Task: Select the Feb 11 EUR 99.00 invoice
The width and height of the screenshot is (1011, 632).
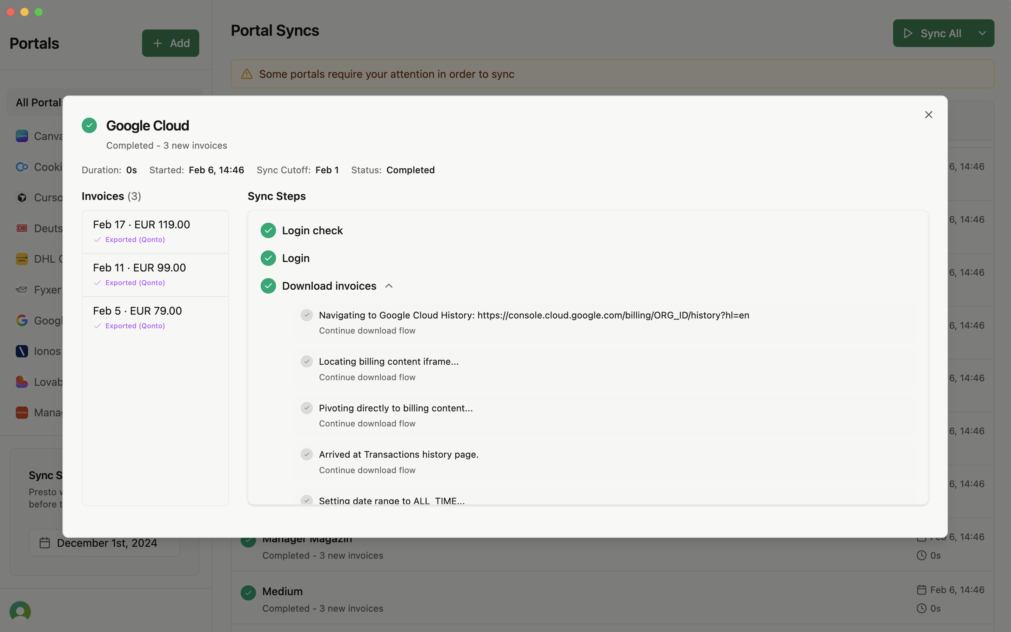Action: click(x=155, y=275)
